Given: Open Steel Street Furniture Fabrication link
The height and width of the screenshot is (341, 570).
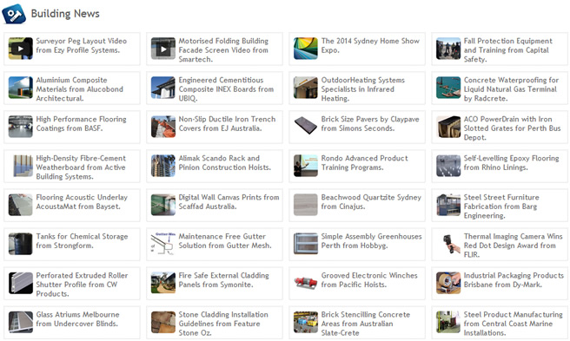Looking at the screenshot, I should 501,207.
